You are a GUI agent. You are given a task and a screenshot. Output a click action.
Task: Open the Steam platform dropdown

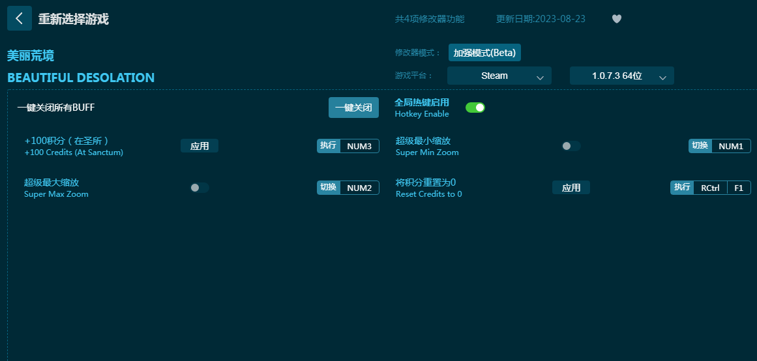(x=499, y=76)
